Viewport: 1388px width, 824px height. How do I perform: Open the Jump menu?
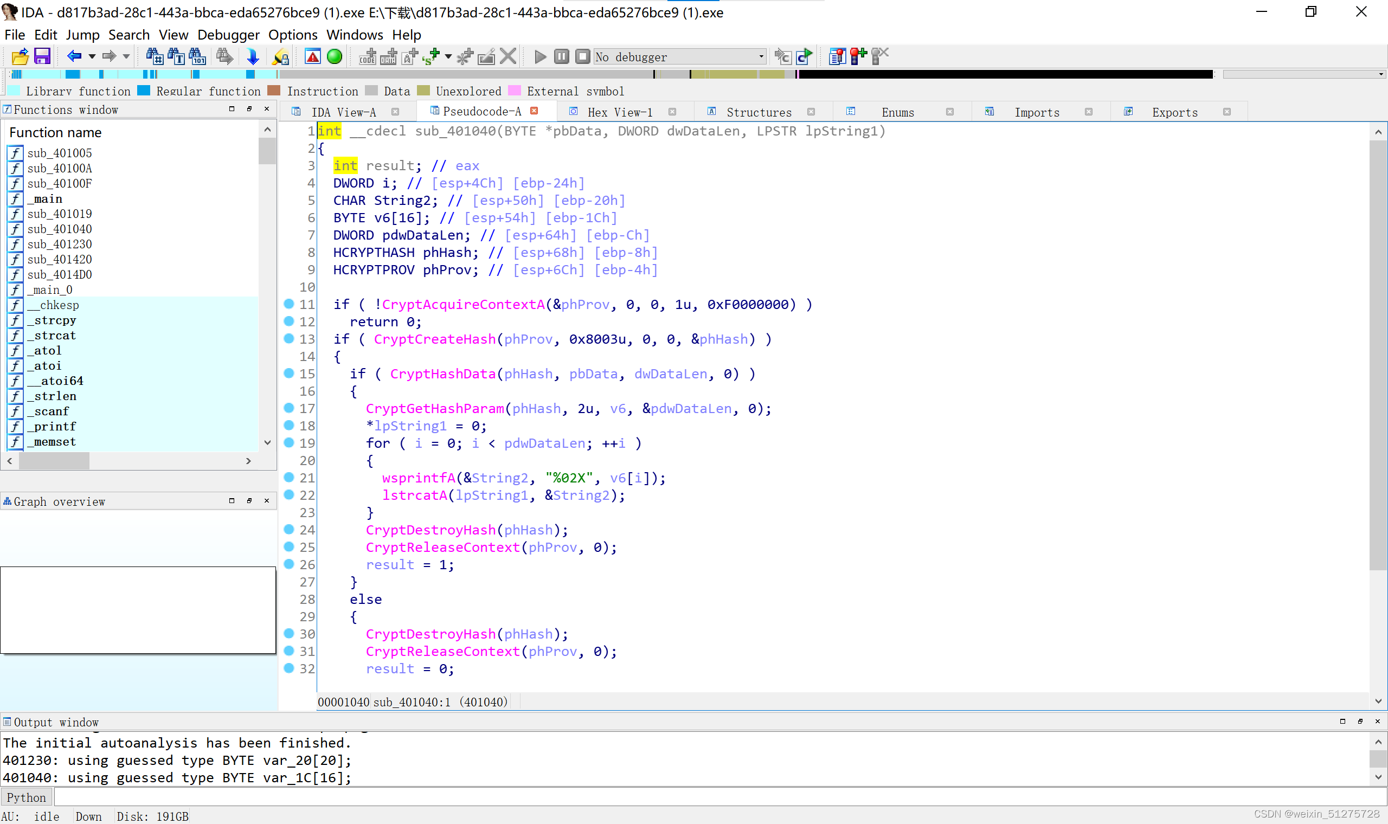[83, 35]
